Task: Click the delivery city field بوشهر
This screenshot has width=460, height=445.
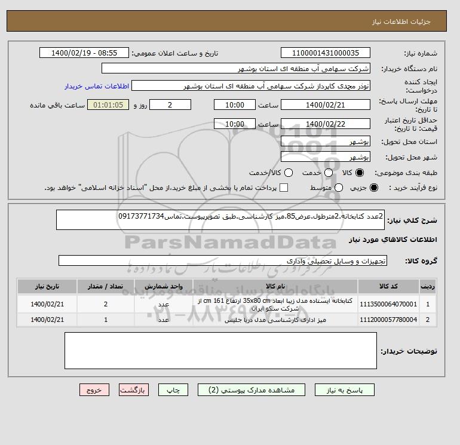Action: tap(326, 156)
